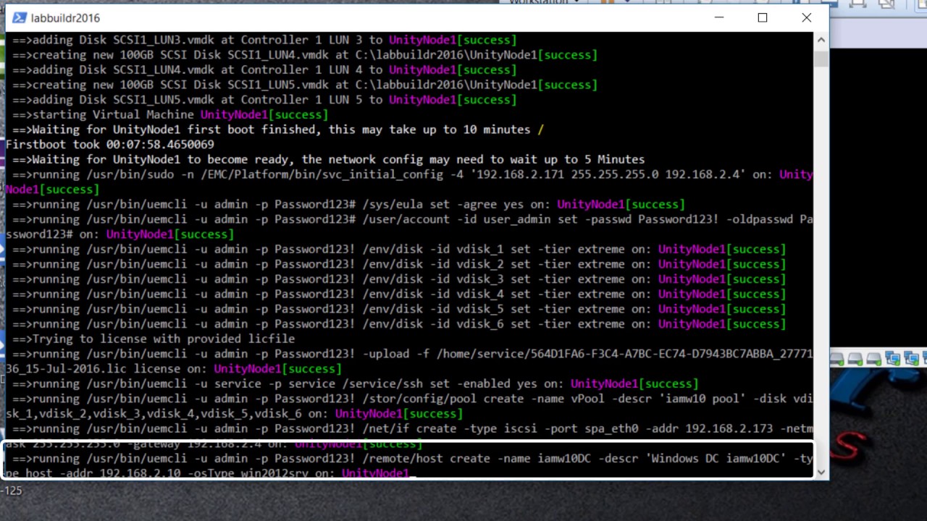
Task: Click the svc_initial_config command line
Action: [x=409, y=182]
